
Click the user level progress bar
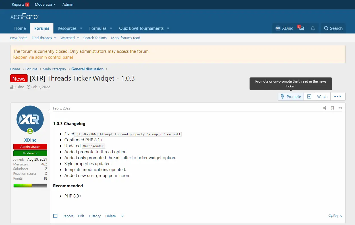[x=30, y=186]
